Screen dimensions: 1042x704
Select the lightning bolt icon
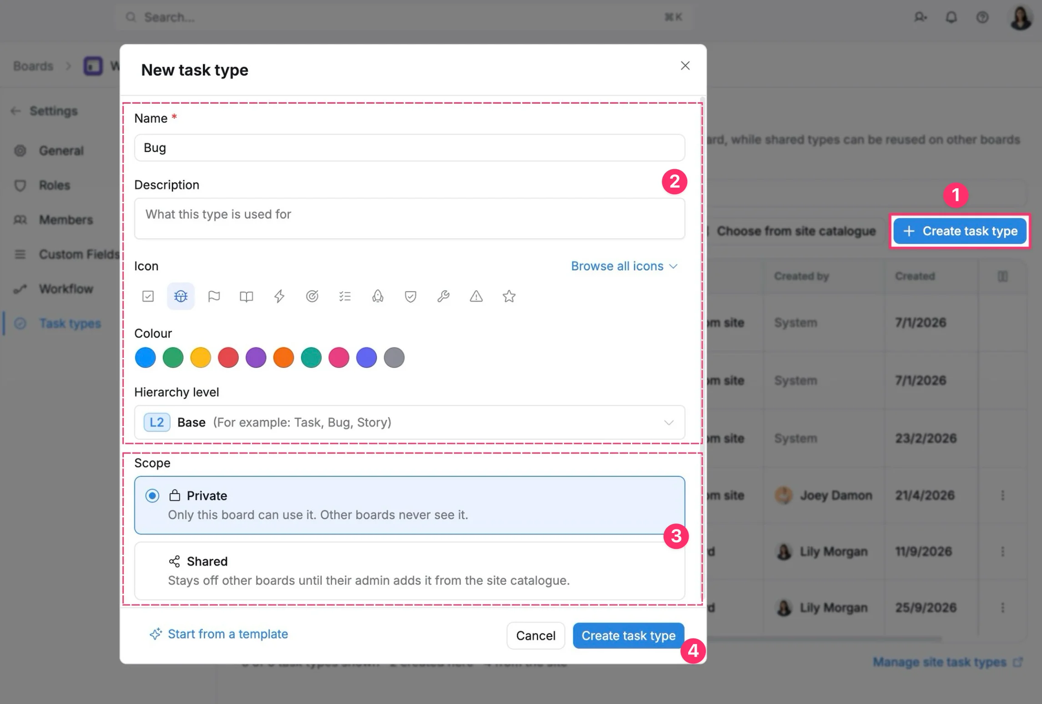click(x=279, y=297)
